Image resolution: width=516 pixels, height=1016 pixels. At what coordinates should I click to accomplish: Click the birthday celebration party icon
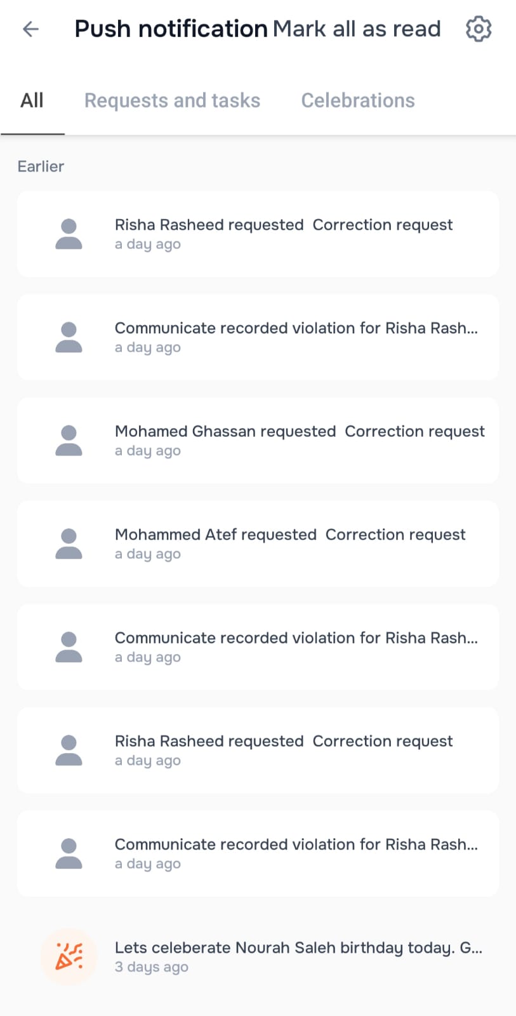[x=69, y=956]
